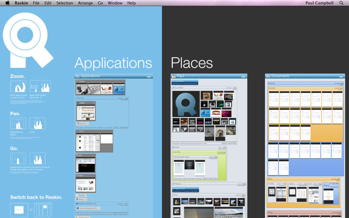Open the Selection menu
This screenshot has height=218, width=349.
[x=65, y=3]
